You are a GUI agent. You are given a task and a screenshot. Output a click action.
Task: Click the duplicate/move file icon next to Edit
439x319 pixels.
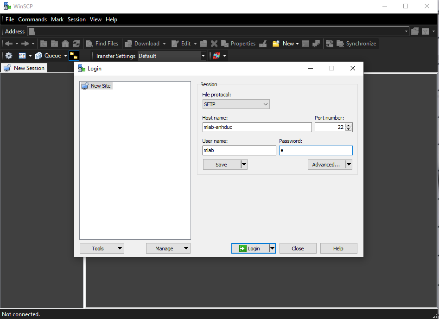tap(204, 44)
